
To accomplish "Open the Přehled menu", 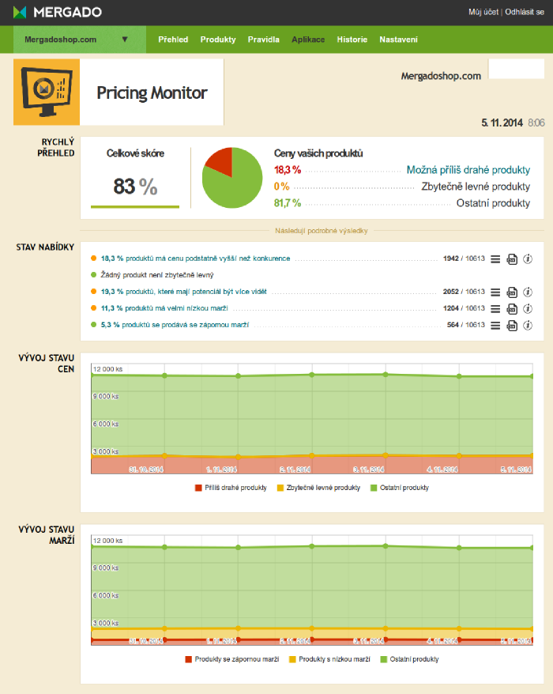I will tap(173, 40).
